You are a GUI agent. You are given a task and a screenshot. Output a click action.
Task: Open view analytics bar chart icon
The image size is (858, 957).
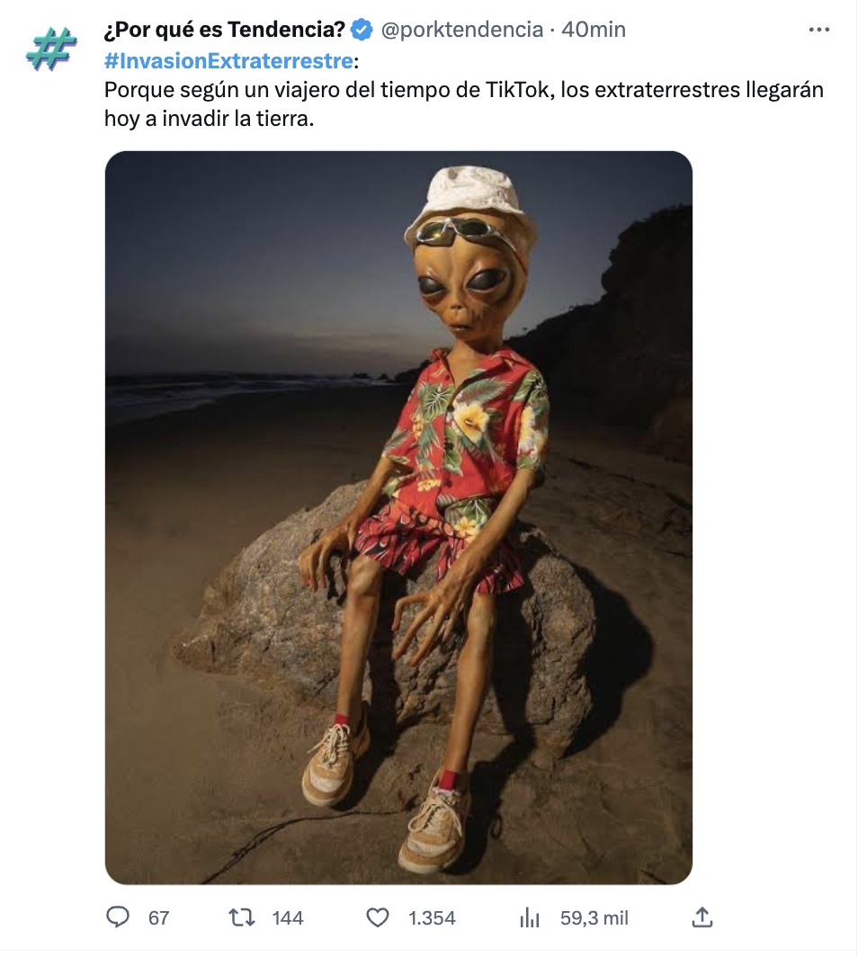tap(529, 917)
